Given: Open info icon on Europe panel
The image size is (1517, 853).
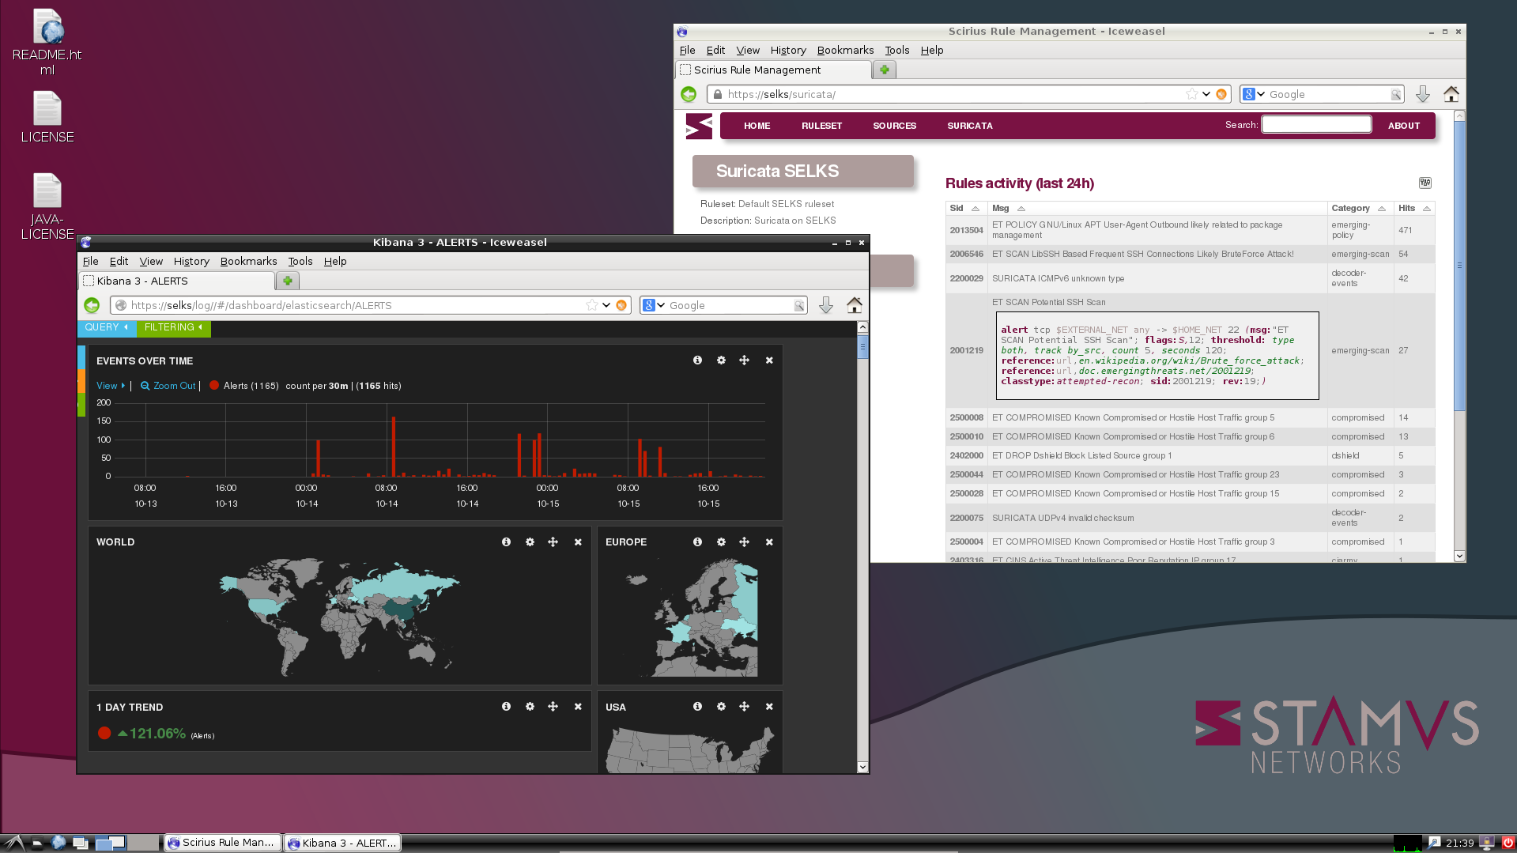Looking at the screenshot, I should click(x=697, y=542).
